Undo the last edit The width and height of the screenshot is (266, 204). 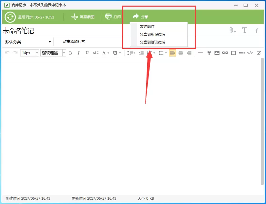click(x=8, y=52)
